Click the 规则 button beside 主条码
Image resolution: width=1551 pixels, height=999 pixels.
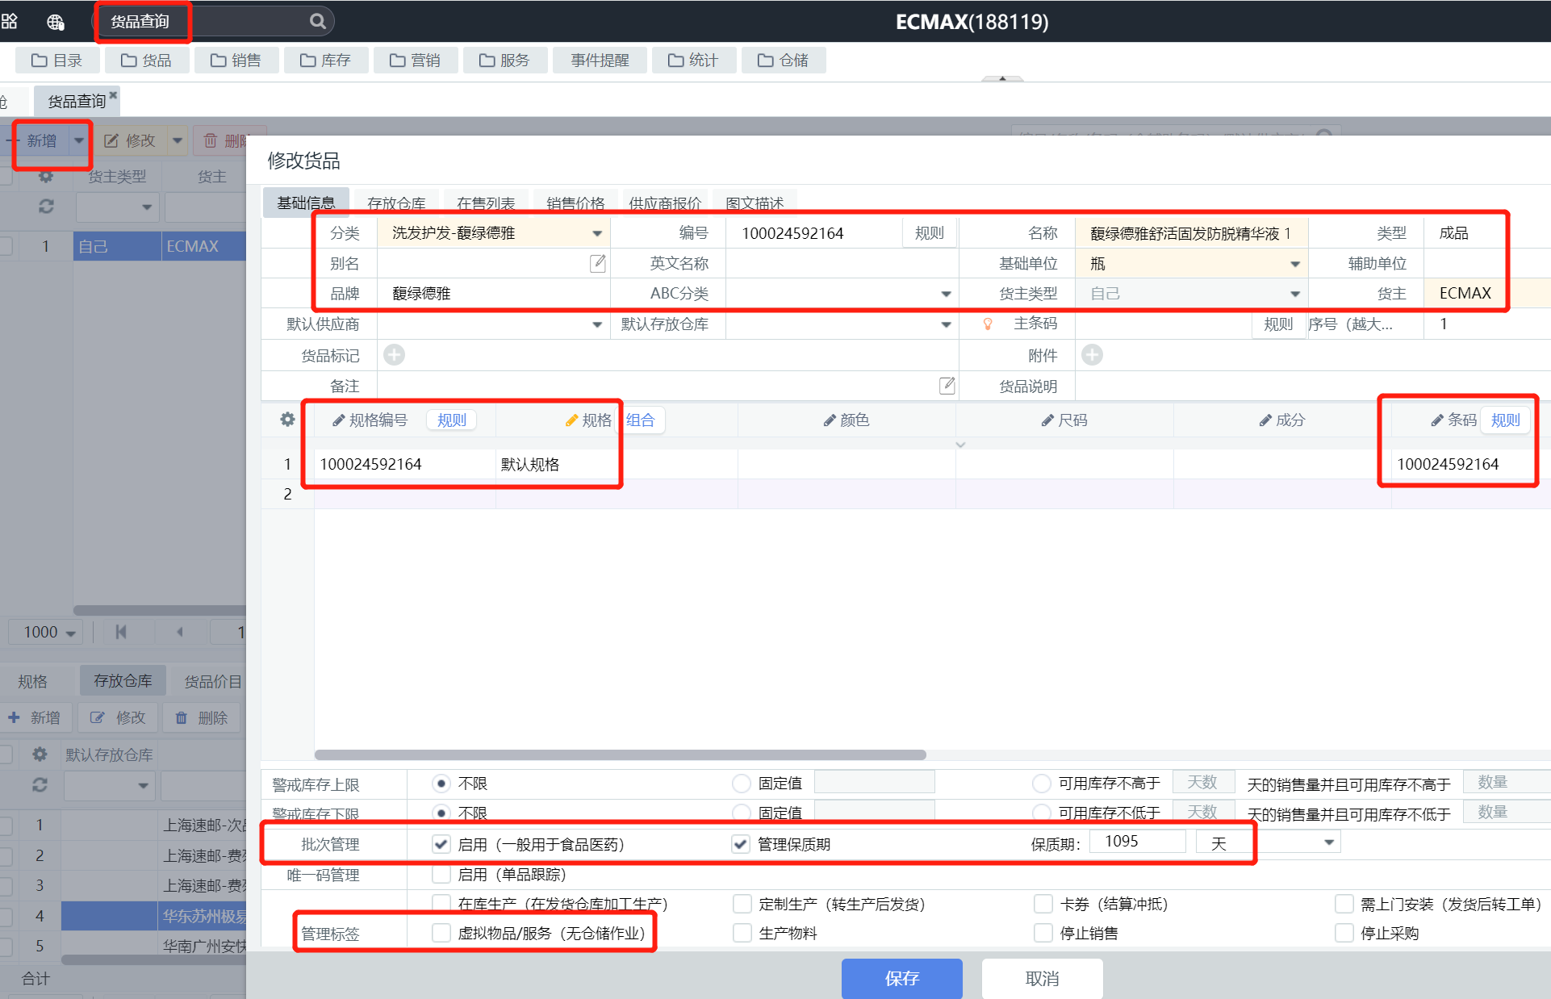[x=1278, y=324]
